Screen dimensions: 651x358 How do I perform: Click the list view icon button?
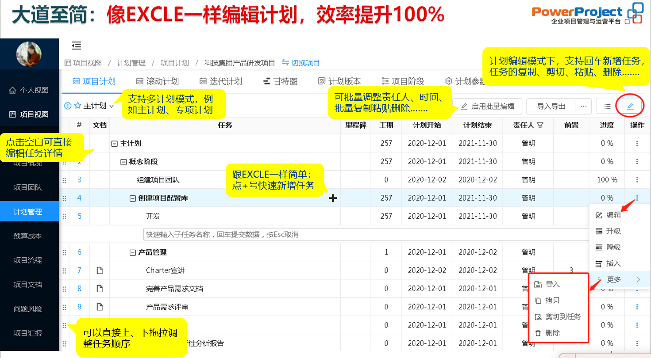pos(607,107)
